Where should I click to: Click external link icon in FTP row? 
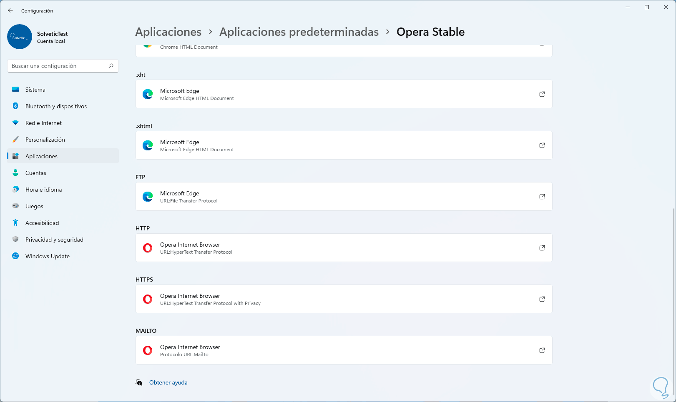(542, 197)
